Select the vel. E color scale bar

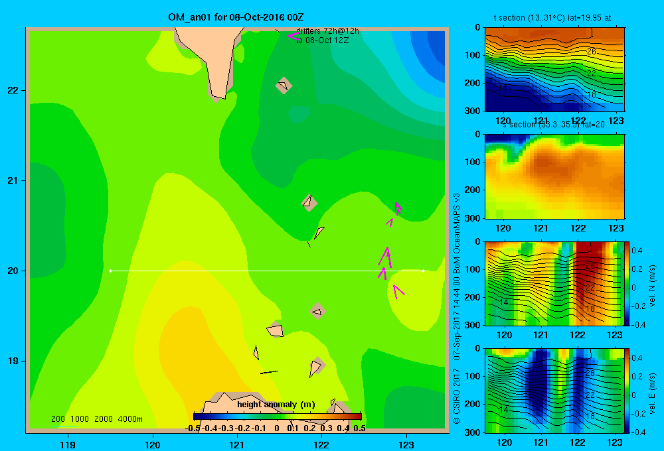(x=627, y=391)
